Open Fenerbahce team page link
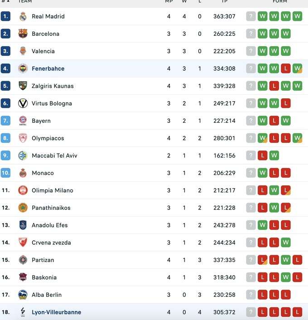This screenshot has height=320, width=308. 48,68
